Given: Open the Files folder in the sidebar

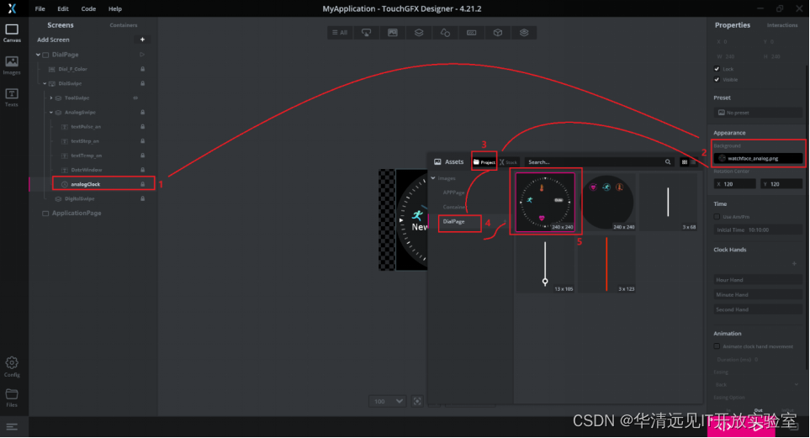Looking at the screenshot, I should tap(12, 398).
